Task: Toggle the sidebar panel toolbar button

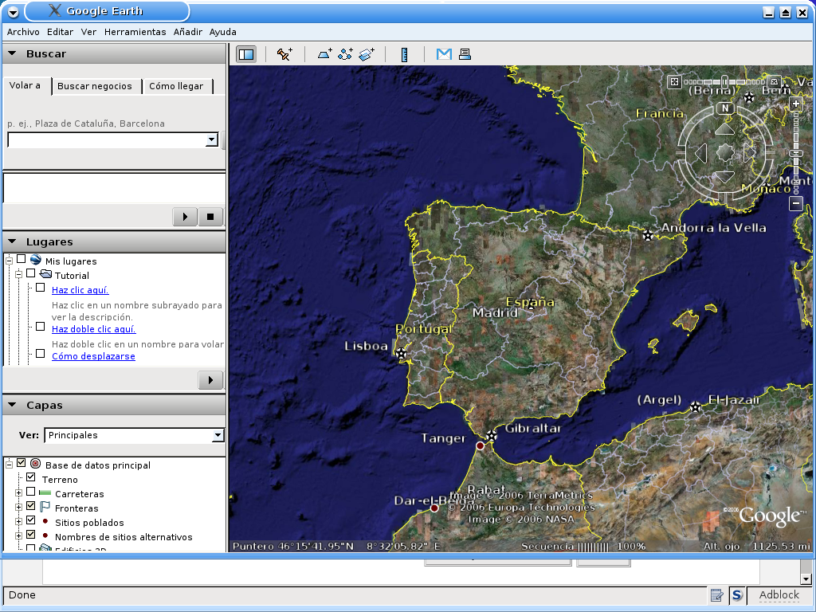Action: 246,54
